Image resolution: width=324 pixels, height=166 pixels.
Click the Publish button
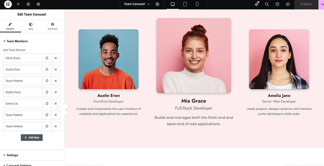[x=306, y=4]
